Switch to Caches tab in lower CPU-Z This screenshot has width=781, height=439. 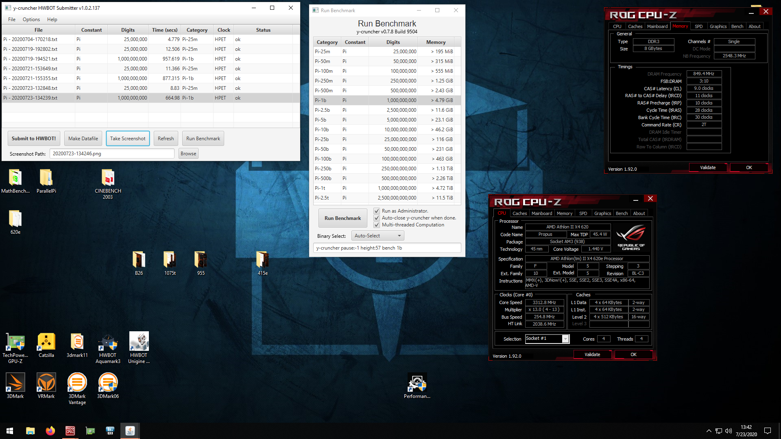coord(519,213)
